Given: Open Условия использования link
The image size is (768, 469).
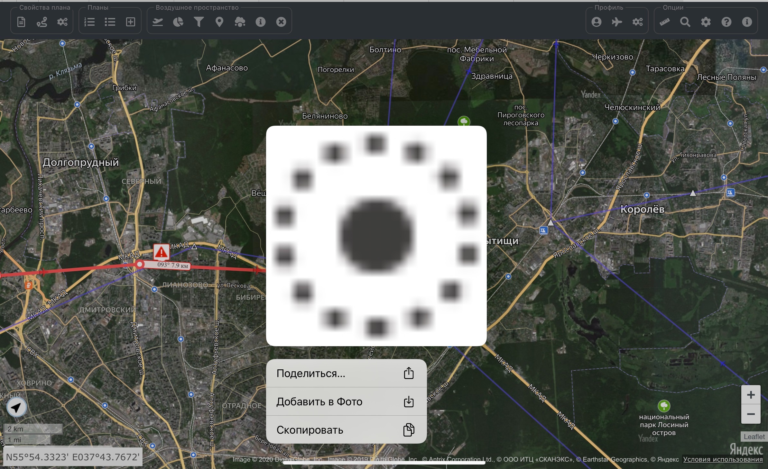Looking at the screenshot, I should [x=723, y=459].
